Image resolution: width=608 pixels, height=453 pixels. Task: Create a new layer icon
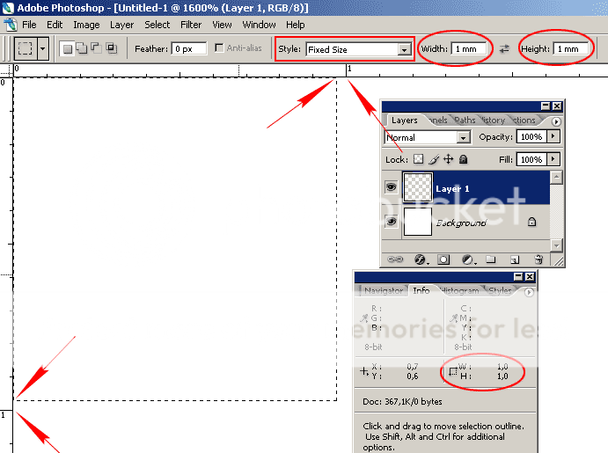(515, 259)
